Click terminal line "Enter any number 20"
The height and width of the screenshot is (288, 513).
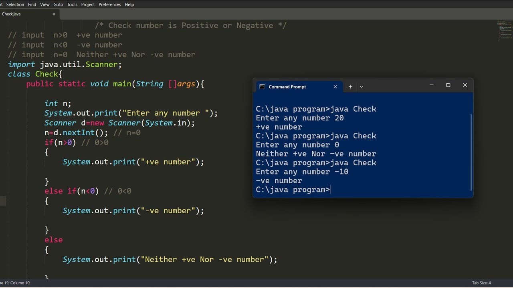click(300, 118)
